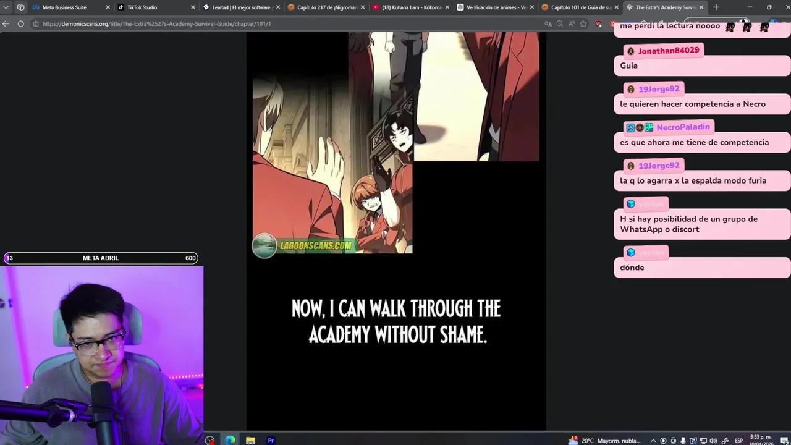Open the Workspaces icon left of tabs
The width and height of the screenshot is (791, 445).
20,7
